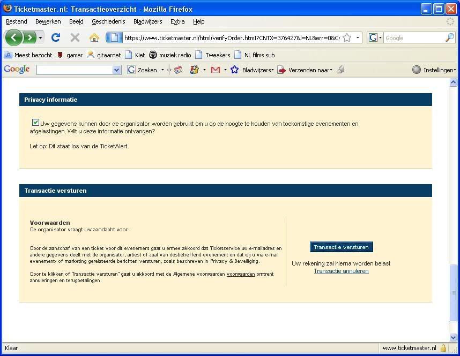Stop loading with the grey X icon
460x356 pixels.
(75, 38)
